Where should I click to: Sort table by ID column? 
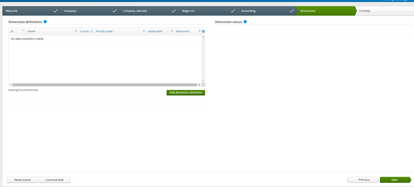click(x=17, y=32)
